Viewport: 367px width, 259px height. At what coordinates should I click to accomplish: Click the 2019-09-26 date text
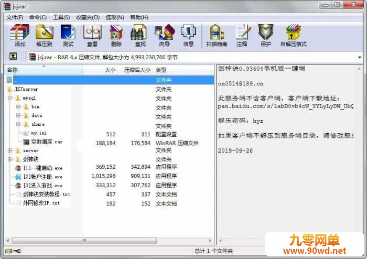(x=235, y=150)
